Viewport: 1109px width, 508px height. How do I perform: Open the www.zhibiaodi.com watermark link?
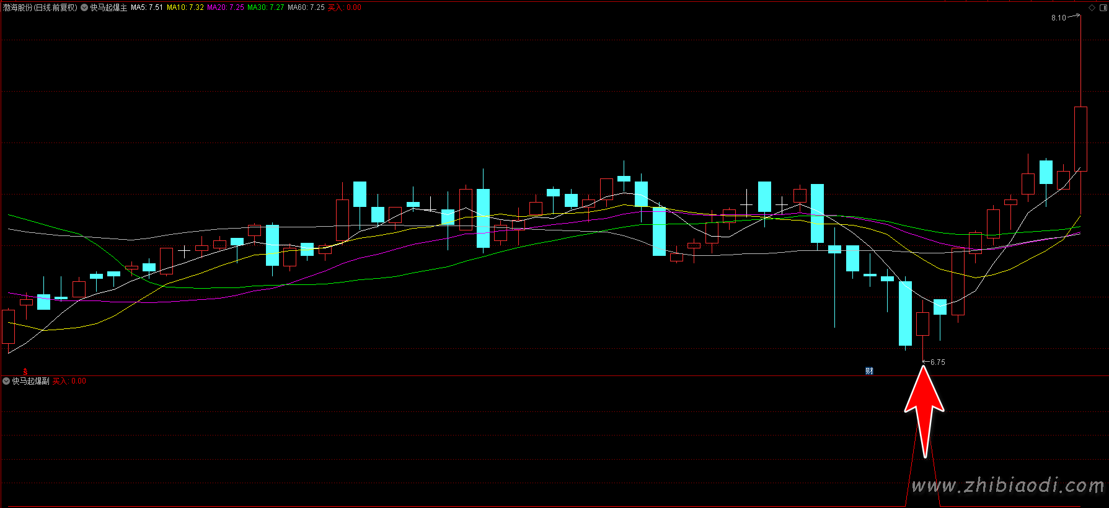pyautogui.click(x=1007, y=486)
